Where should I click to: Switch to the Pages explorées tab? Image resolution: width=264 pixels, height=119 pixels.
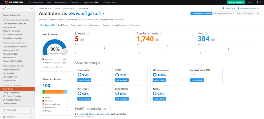tap(78, 25)
